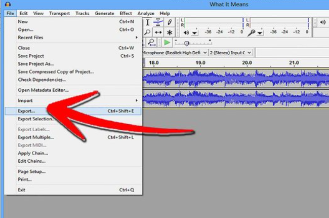Image resolution: width=329 pixels, height=218 pixels.
Task: Select the Envelope tool
Action: tap(159, 22)
